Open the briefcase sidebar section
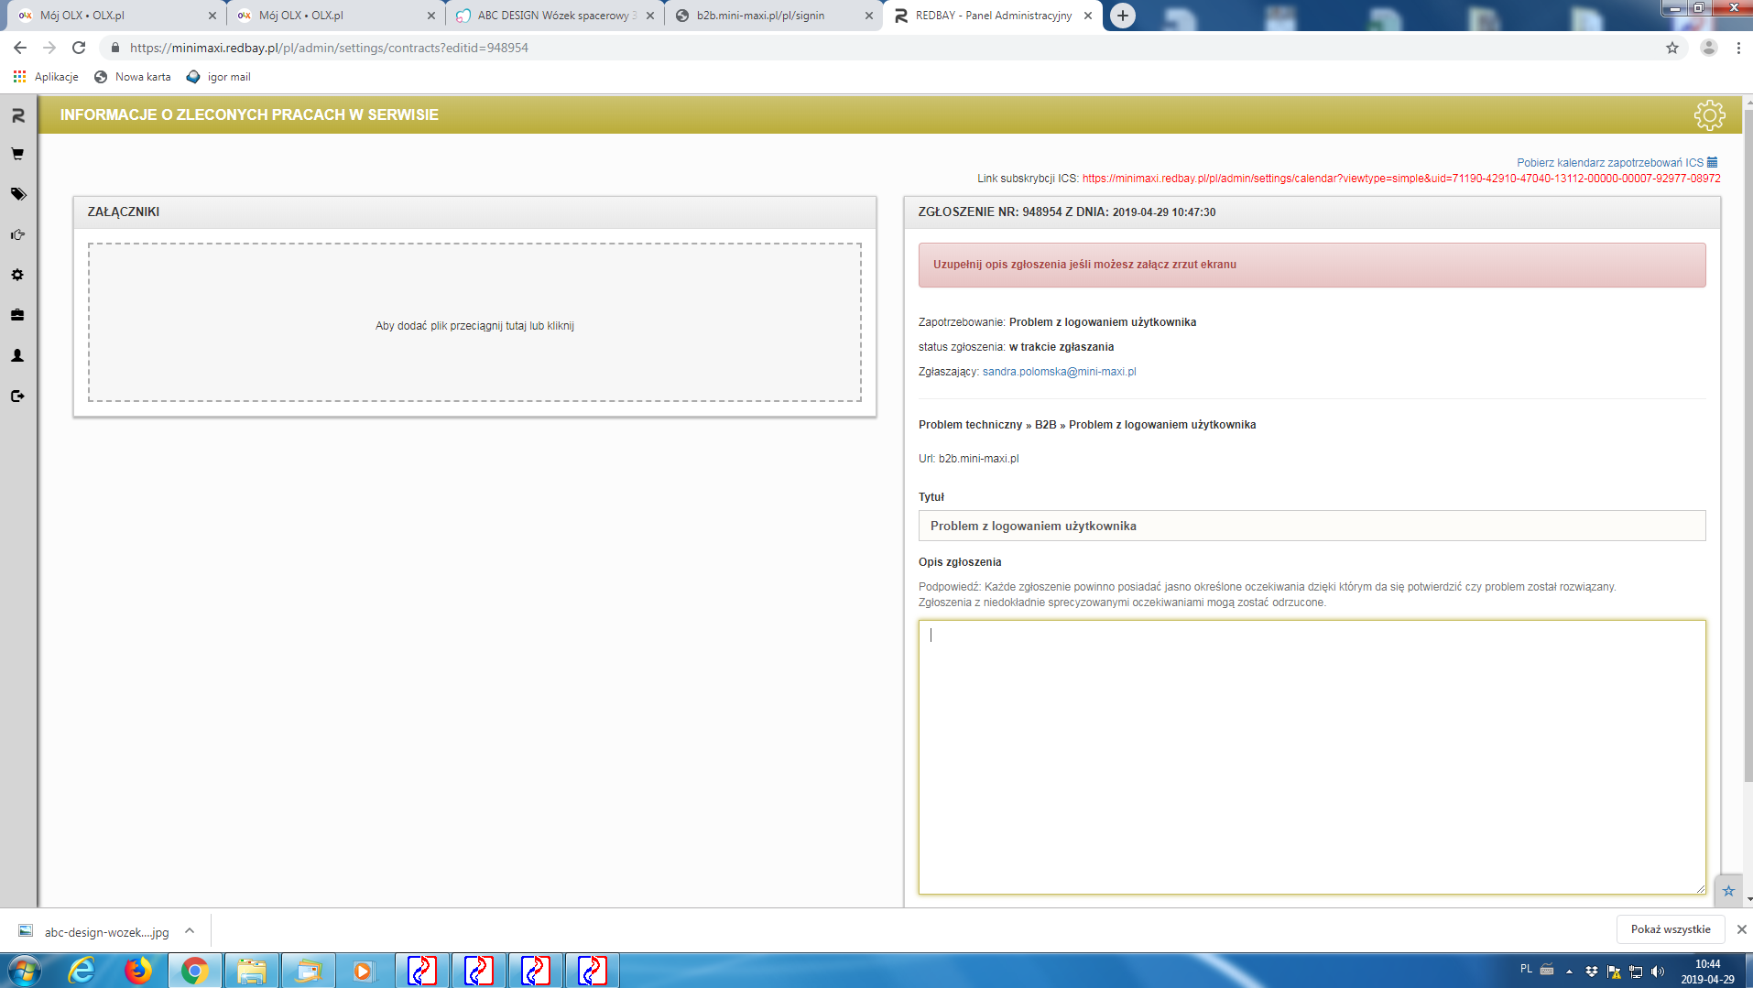1753x988 pixels. (x=17, y=315)
